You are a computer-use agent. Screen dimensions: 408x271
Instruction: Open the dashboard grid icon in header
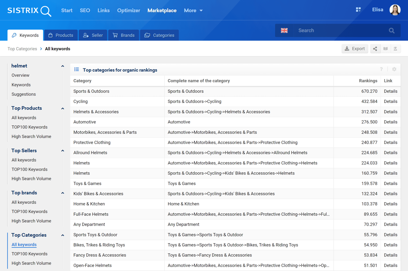coord(358,10)
